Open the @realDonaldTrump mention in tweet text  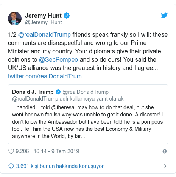[44, 34]
